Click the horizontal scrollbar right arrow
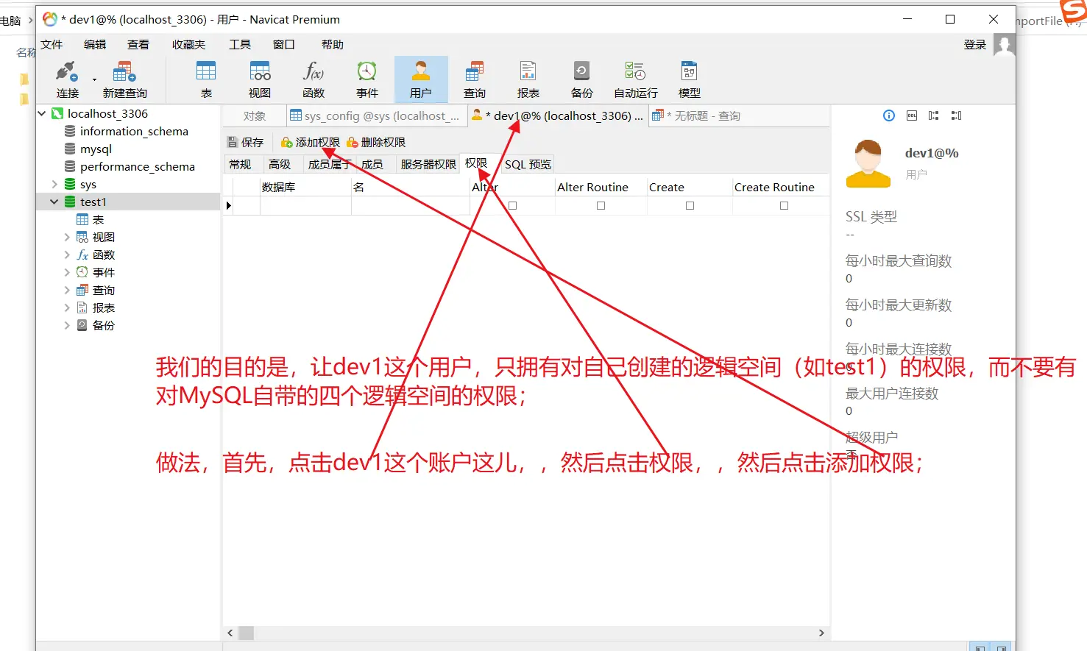Image resolution: width=1087 pixels, height=651 pixels. click(x=821, y=633)
